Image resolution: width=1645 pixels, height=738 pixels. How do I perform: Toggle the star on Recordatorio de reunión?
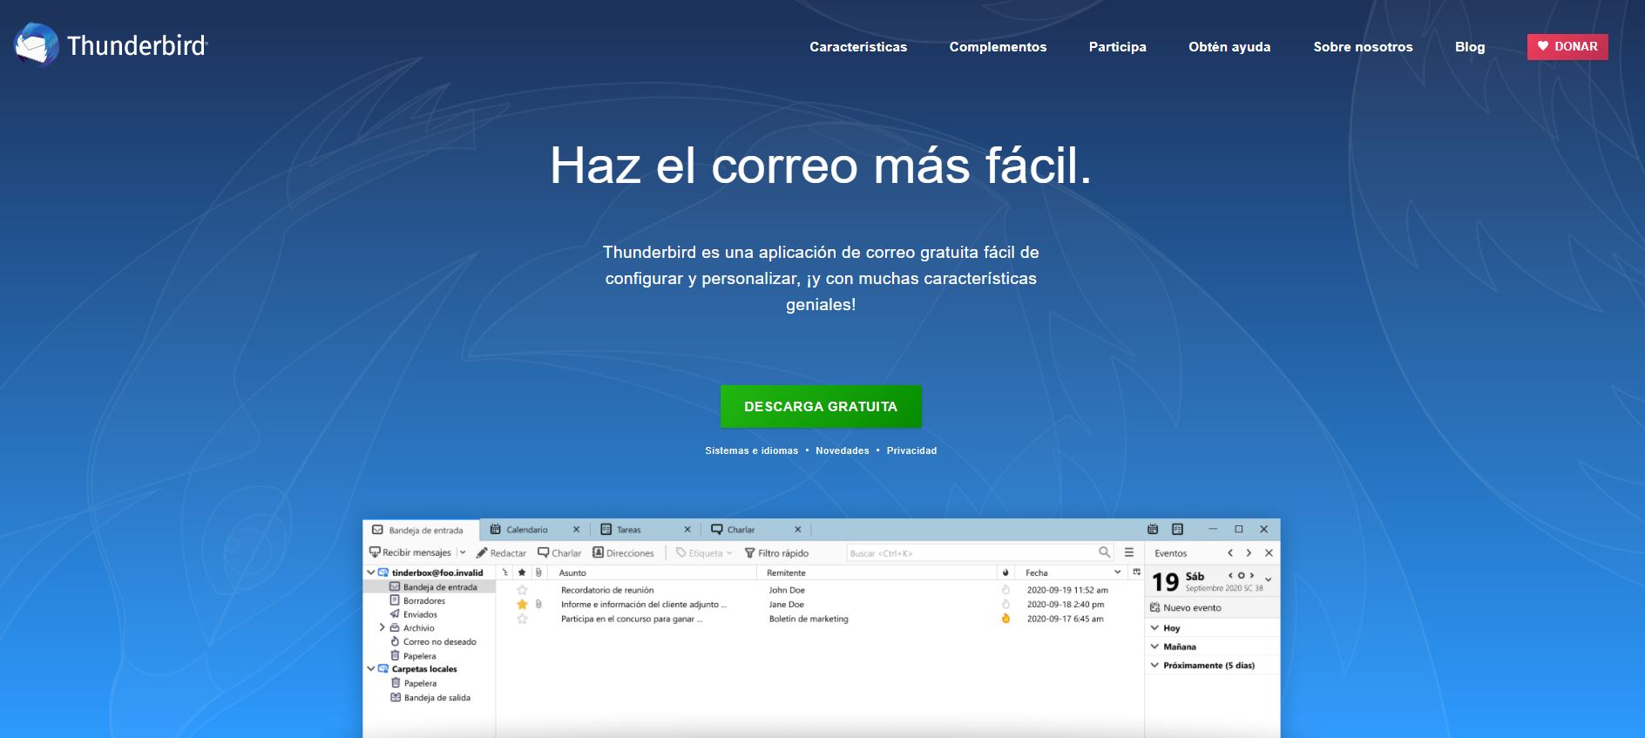click(522, 590)
